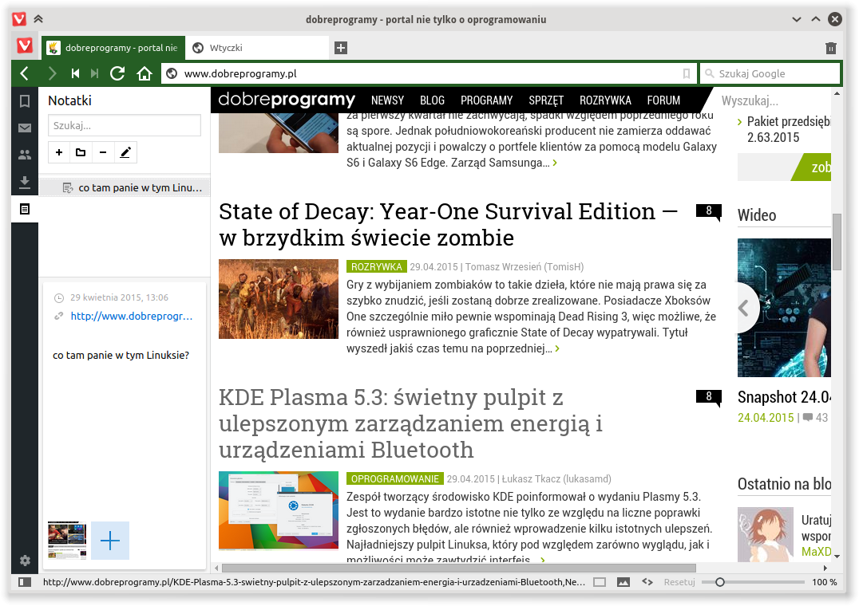Reload the current page
The image size is (859, 606).
tap(117, 73)
